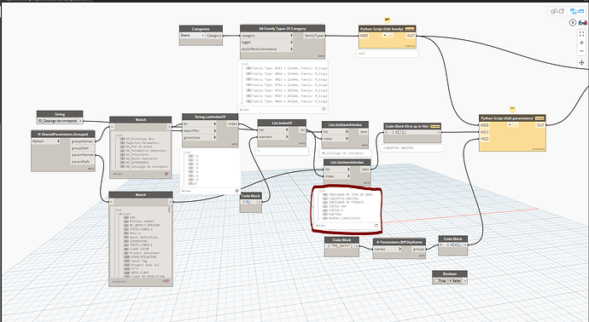This screenshot has height=322, width=589.
Task: Select All Family Types Of Category node header
Action: (283, 28)
